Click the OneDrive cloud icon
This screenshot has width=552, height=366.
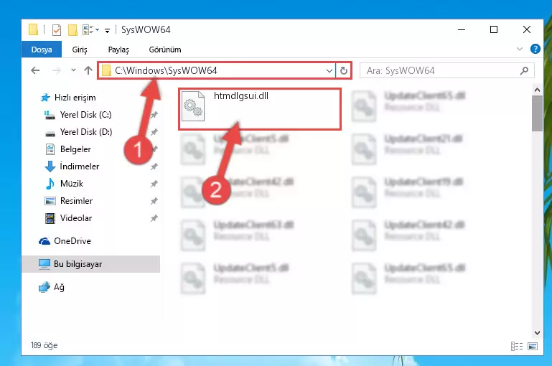coord(45,241)
